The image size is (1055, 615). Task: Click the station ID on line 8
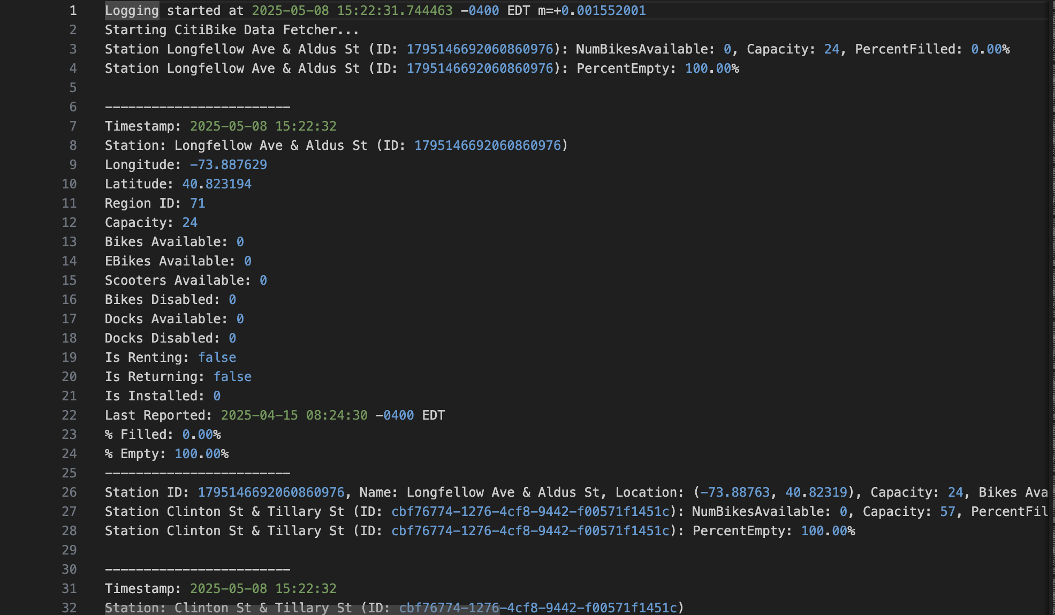pyautogui.click(x=487, y=146)
